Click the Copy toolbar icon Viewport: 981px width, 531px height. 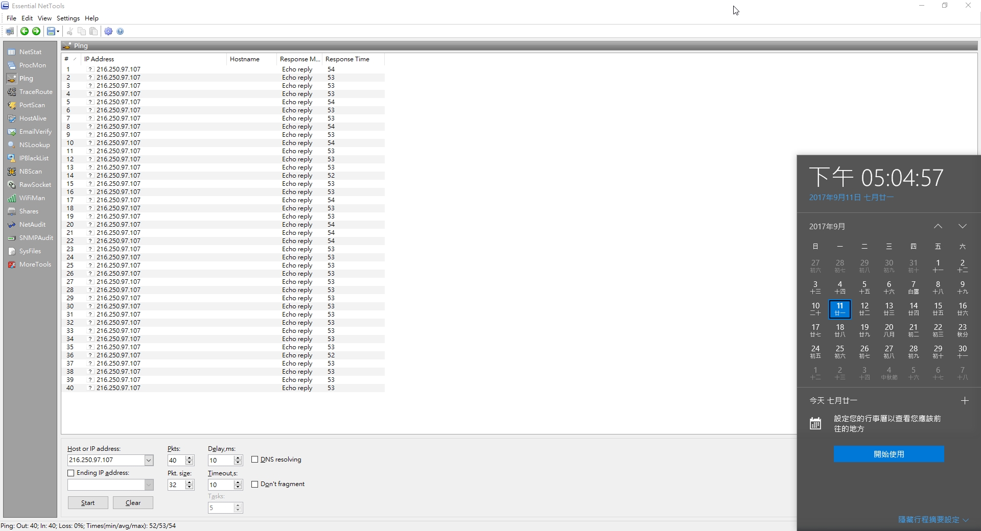[x=82, y=32]
